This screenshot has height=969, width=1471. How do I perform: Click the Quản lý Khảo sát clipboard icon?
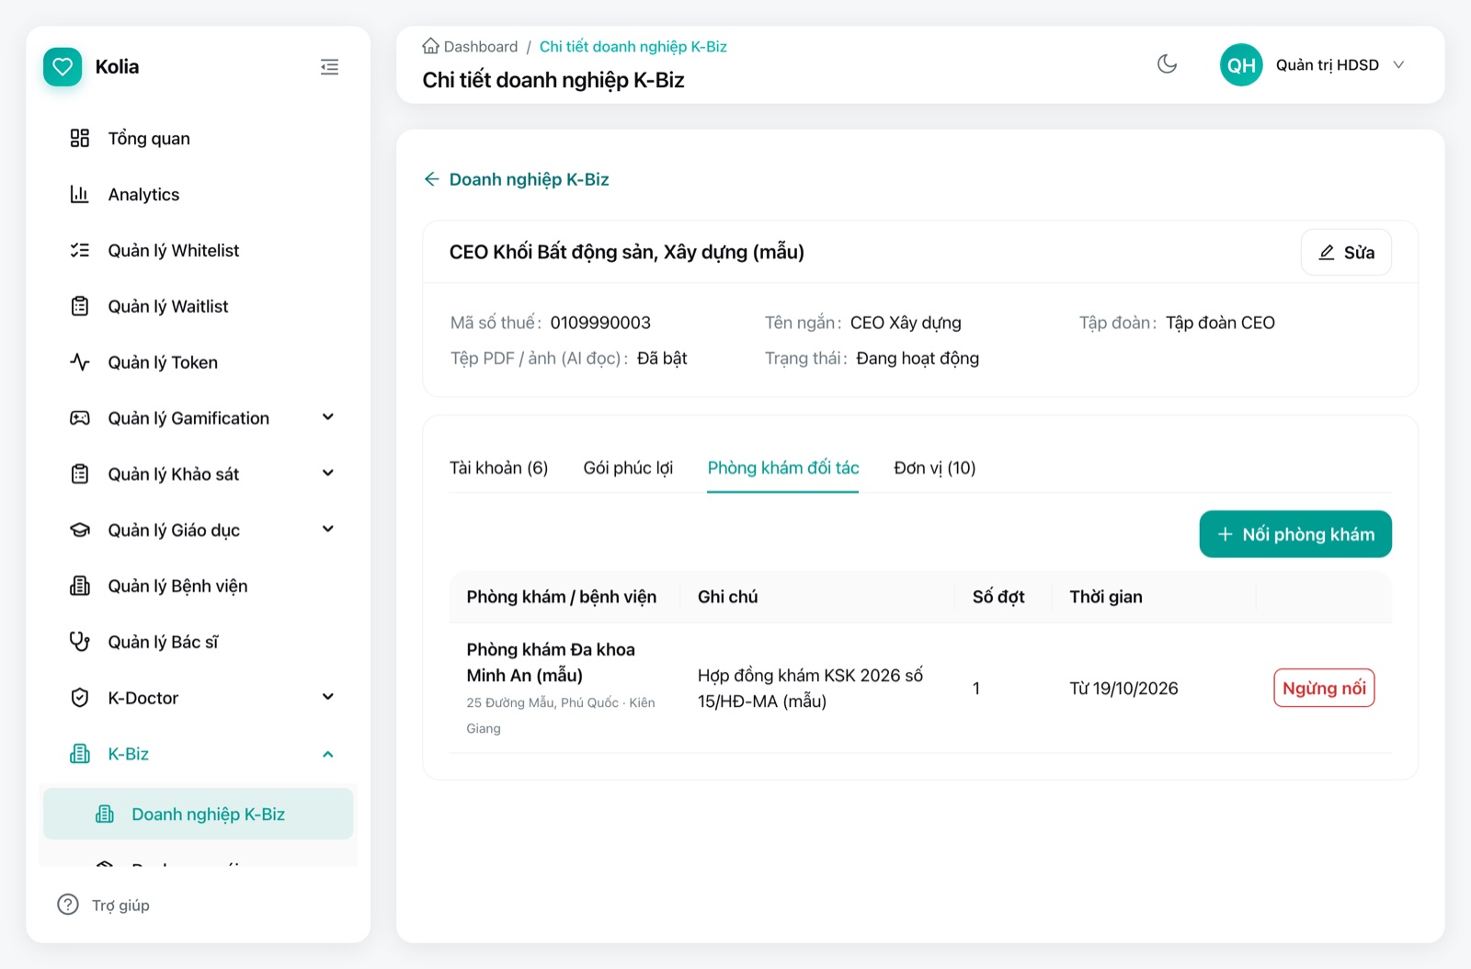coord(80,474)
